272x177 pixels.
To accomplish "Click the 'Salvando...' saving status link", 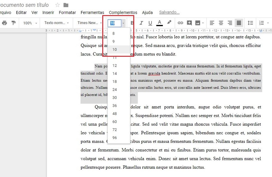I will [x=169, y=12].
